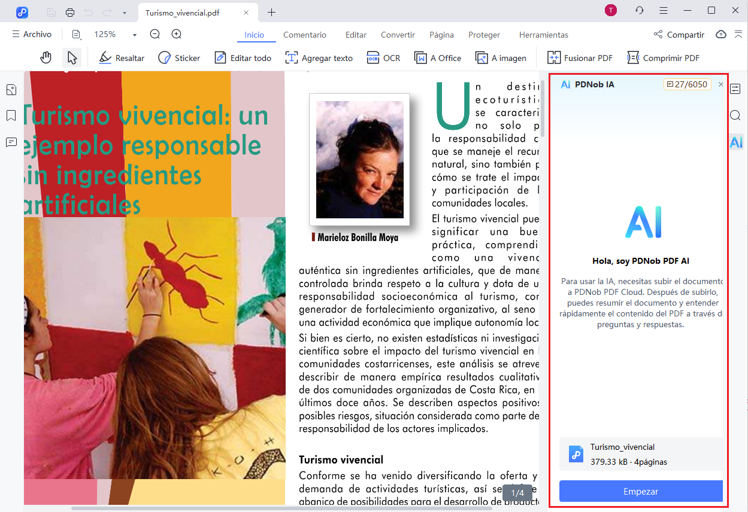The height and width of the screenshot is (512, 748).
Task: Open the bookmarks sidebar panel
Action: pyautogui.click(x=11, y=115)
